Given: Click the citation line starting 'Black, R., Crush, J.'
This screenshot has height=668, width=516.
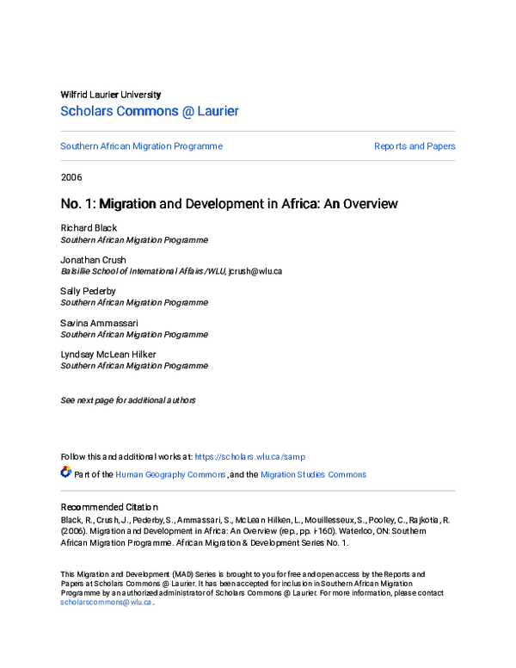Looking at the screenshot, I should point(255,520).
